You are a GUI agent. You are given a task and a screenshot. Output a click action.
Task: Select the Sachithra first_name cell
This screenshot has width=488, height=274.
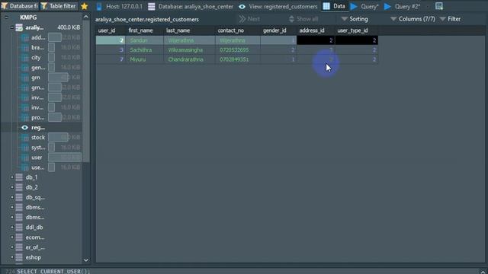[145, 49]
